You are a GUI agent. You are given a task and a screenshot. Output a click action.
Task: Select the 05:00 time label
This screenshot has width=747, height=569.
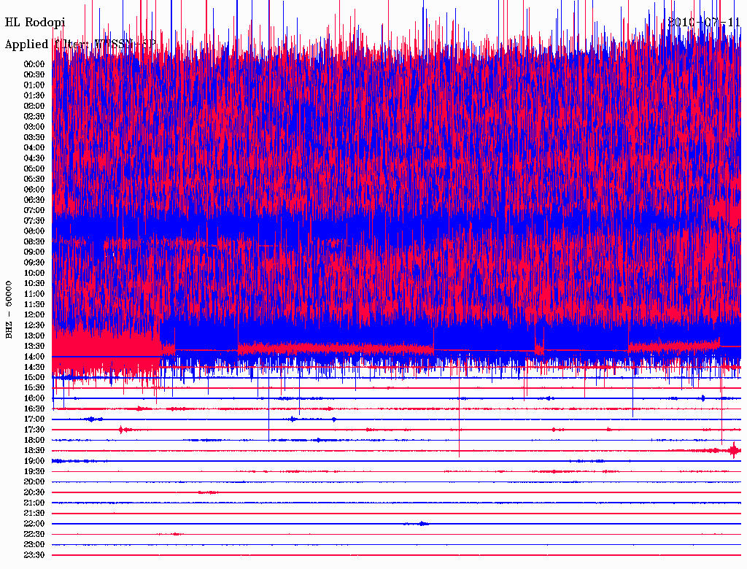[x=34, y=169]
